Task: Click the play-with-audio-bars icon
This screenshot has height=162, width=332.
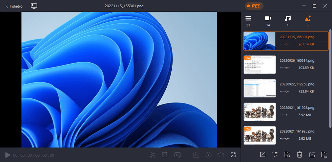Action: (x=177, y=155)
